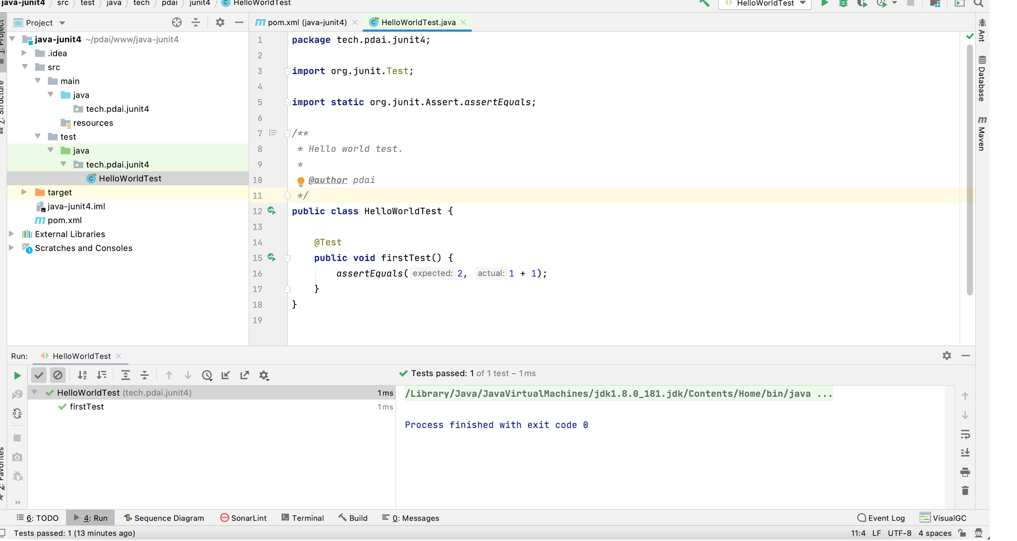Collapse the src folder
This screenshot has height=541, width=1017.
tap(25, 67)
